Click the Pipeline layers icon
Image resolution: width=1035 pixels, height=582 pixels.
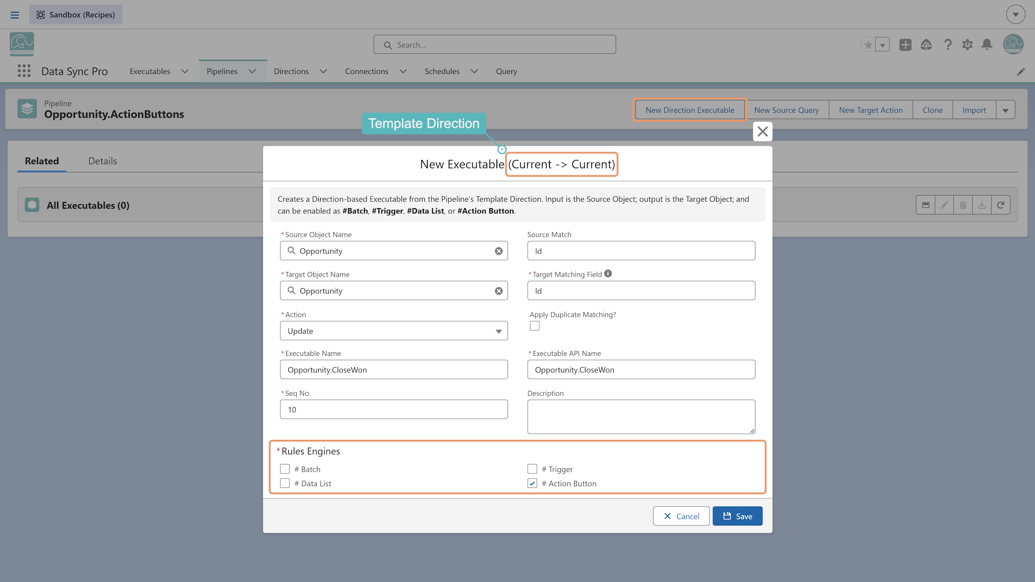tap(27, 109)
